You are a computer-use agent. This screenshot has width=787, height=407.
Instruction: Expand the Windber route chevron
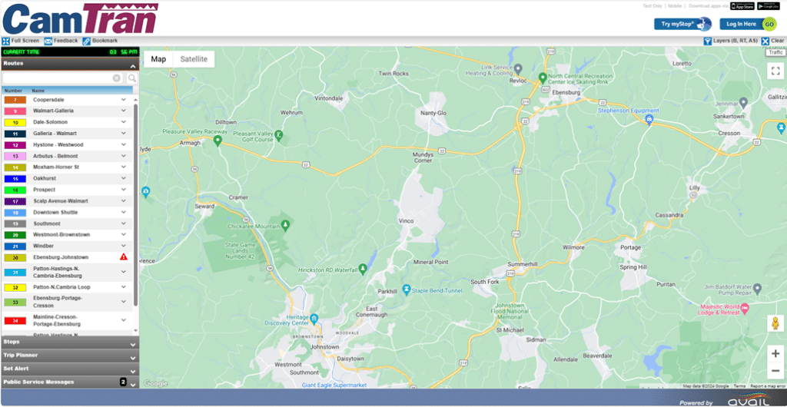(123, 246)
